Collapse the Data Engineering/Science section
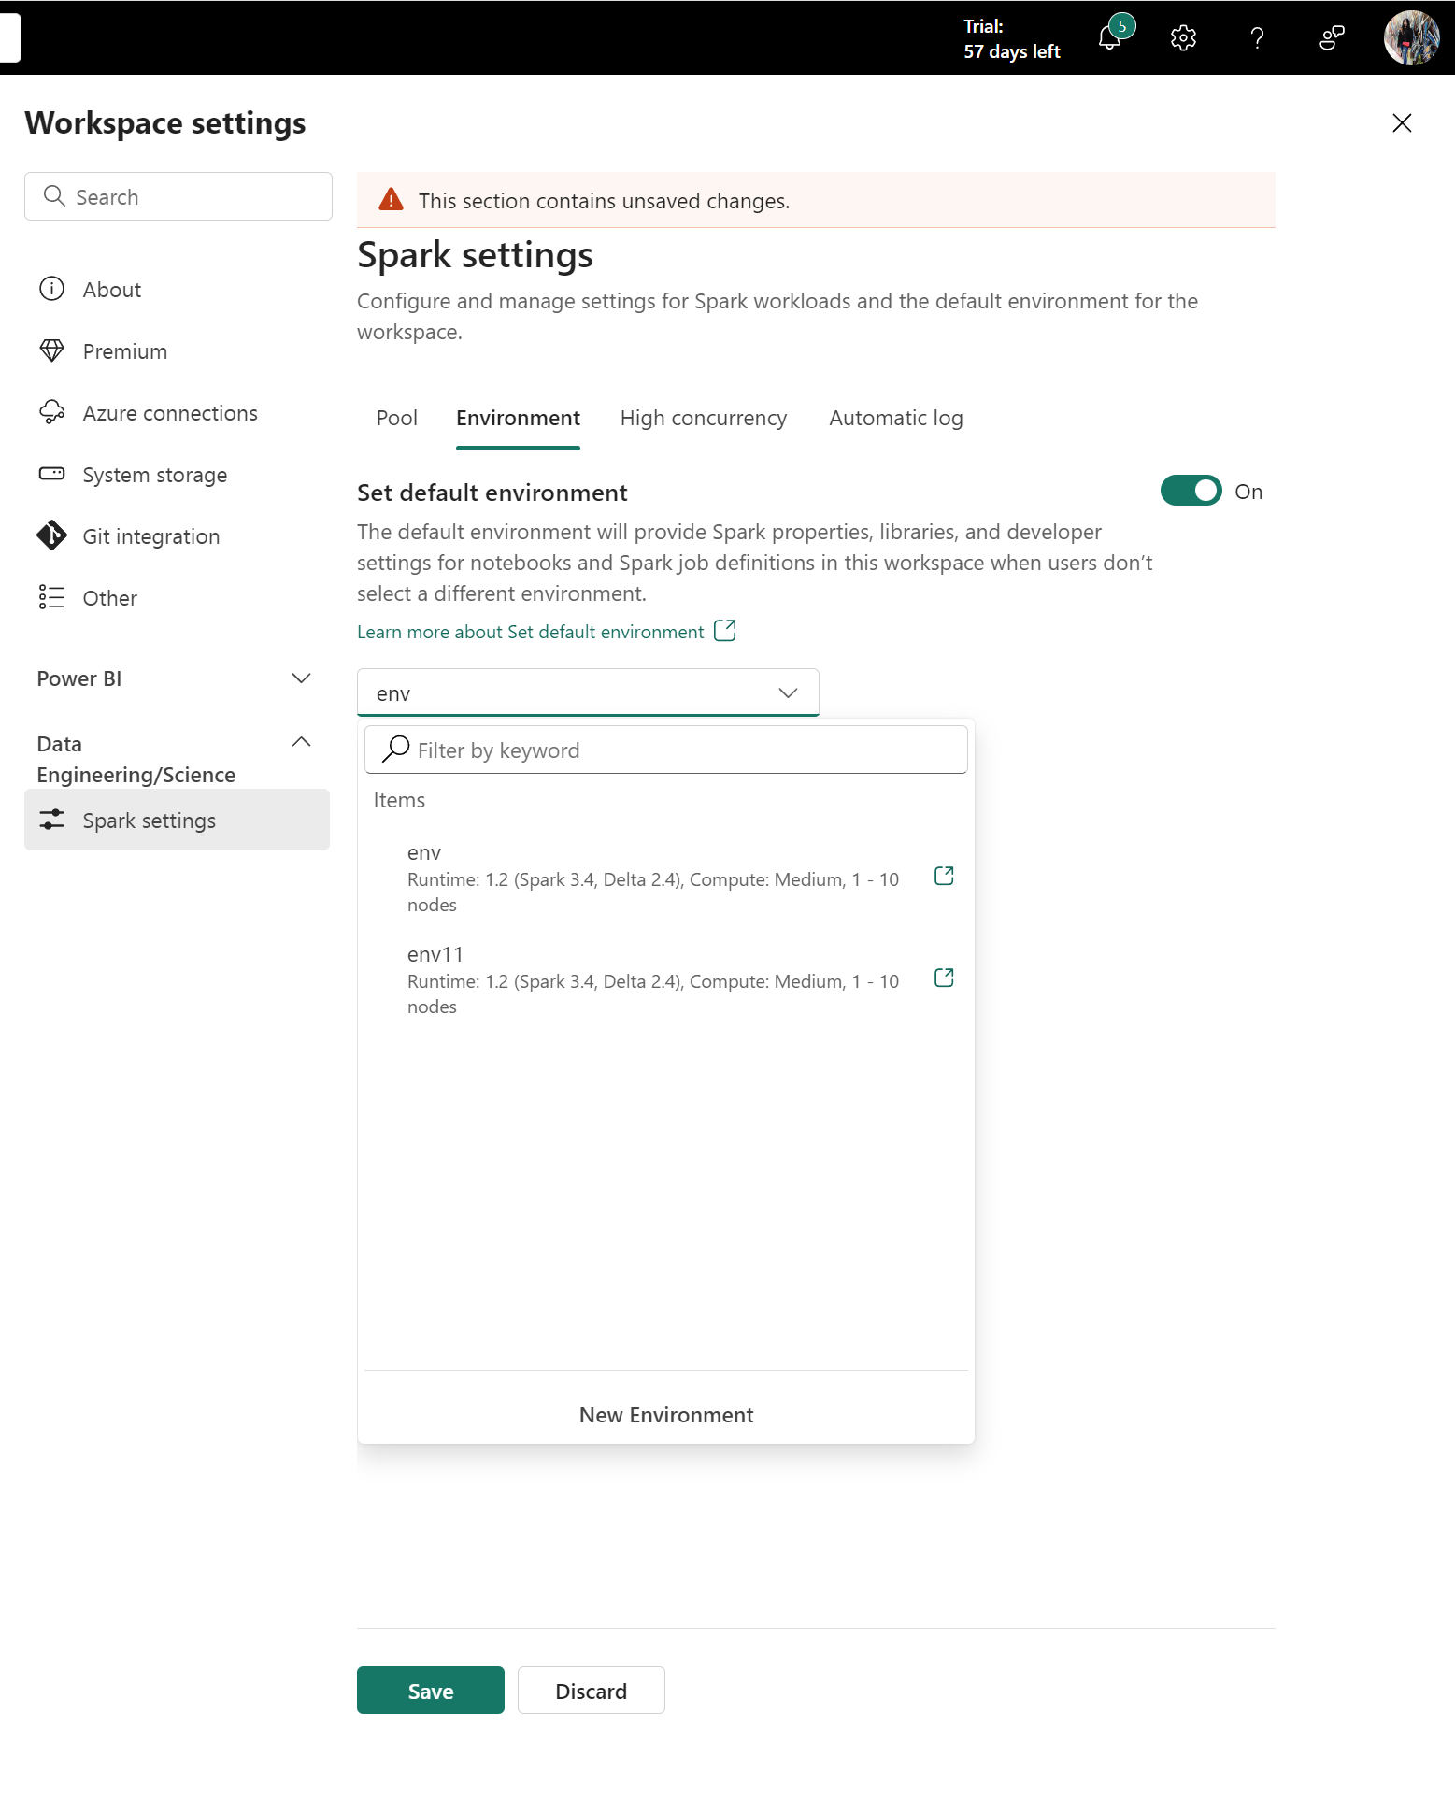 pos(301,742)
